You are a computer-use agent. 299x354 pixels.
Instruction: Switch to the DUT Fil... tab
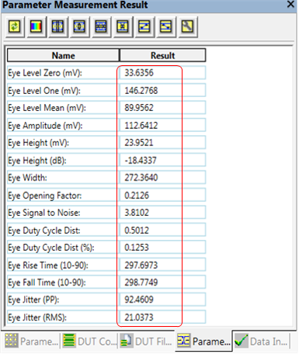pos(147,342)
